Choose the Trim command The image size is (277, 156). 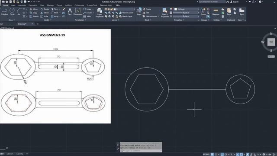(55, 9)
